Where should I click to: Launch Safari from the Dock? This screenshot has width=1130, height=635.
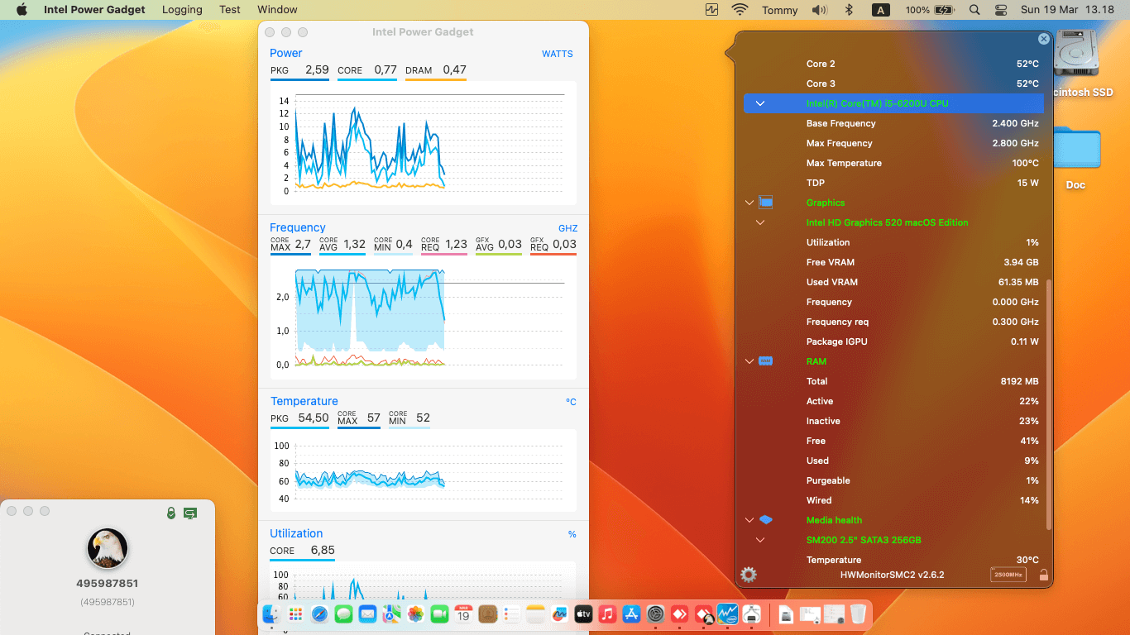[319, 614]
